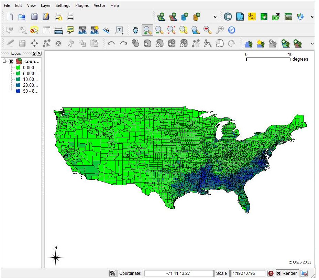Open the Vector menu
This screenshot has height=280, width=319.
(99, 6)
